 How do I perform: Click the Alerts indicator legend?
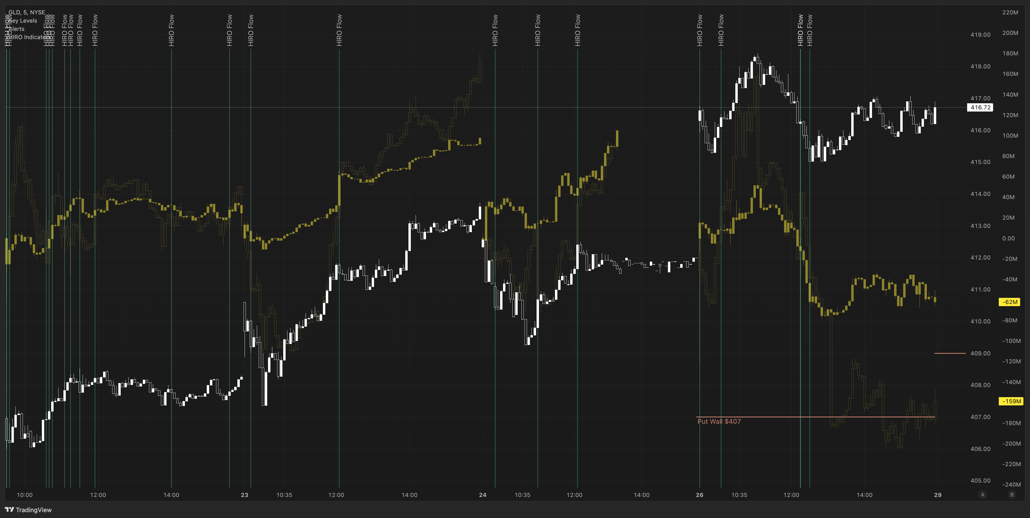click(17, 29)
